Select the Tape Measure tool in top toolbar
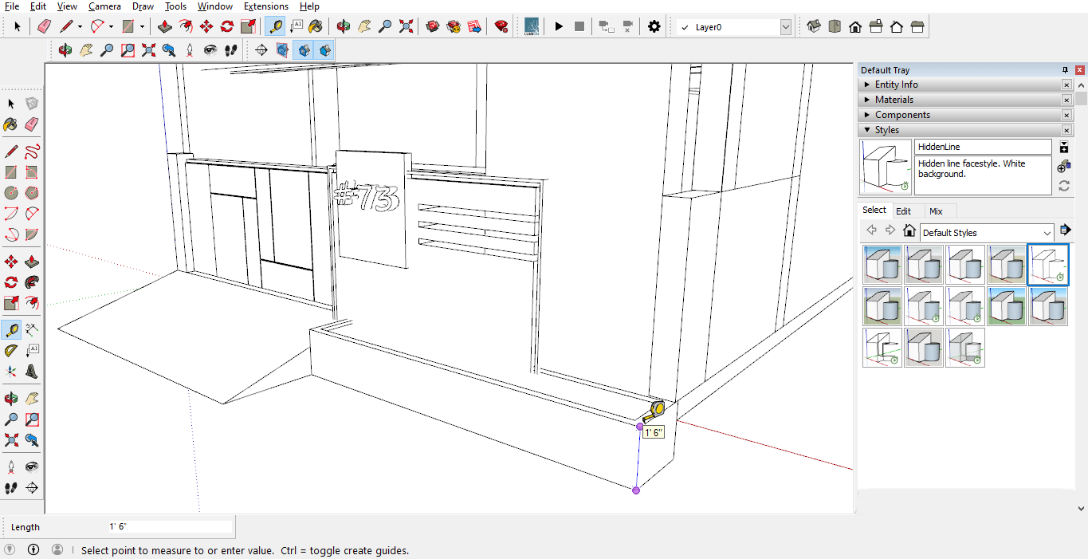 tap(275, 26)
